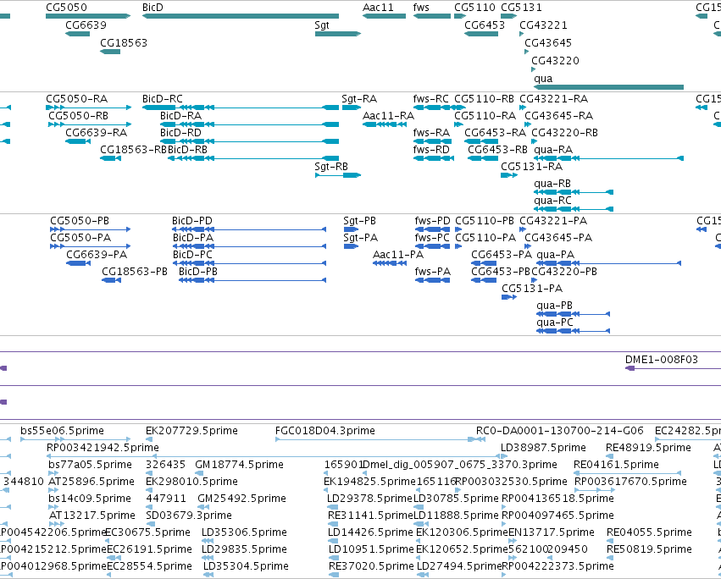This screenshot has width=721, height=579.
Task: Click the CG43221 gene label
Action: (x=544, y=25)
